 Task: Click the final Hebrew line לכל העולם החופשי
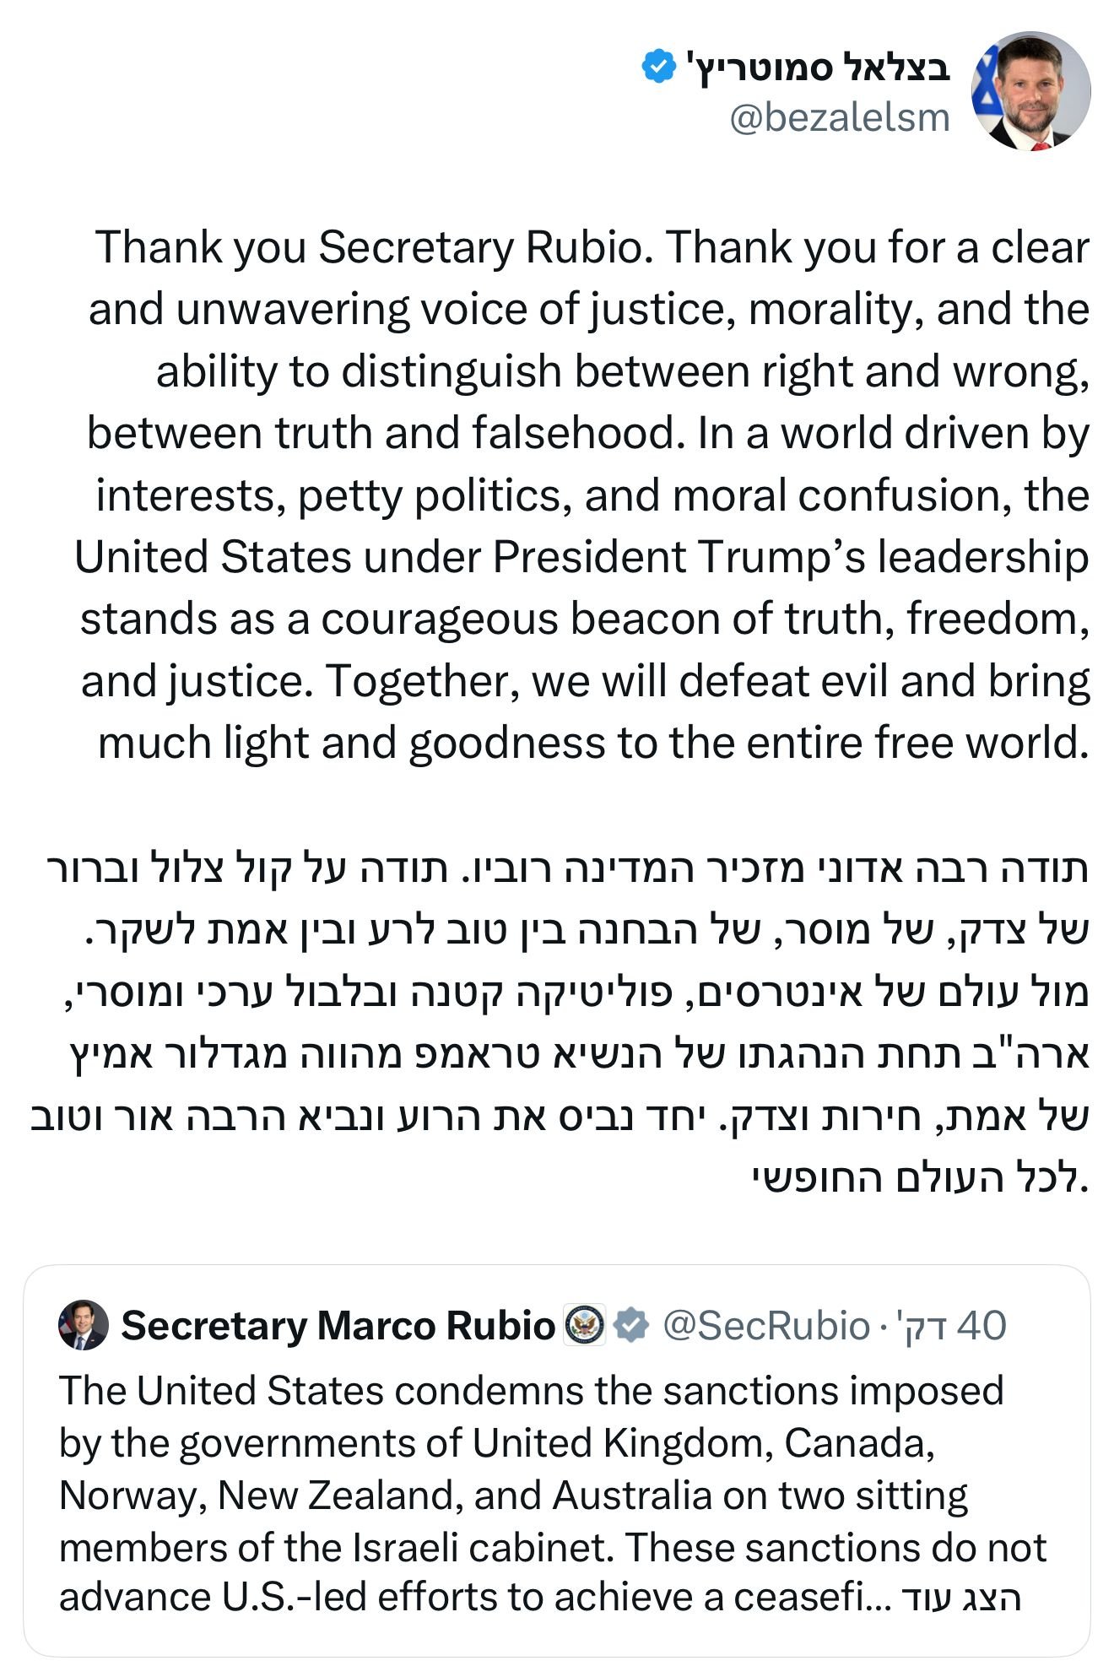click(x=918, y=1178)
